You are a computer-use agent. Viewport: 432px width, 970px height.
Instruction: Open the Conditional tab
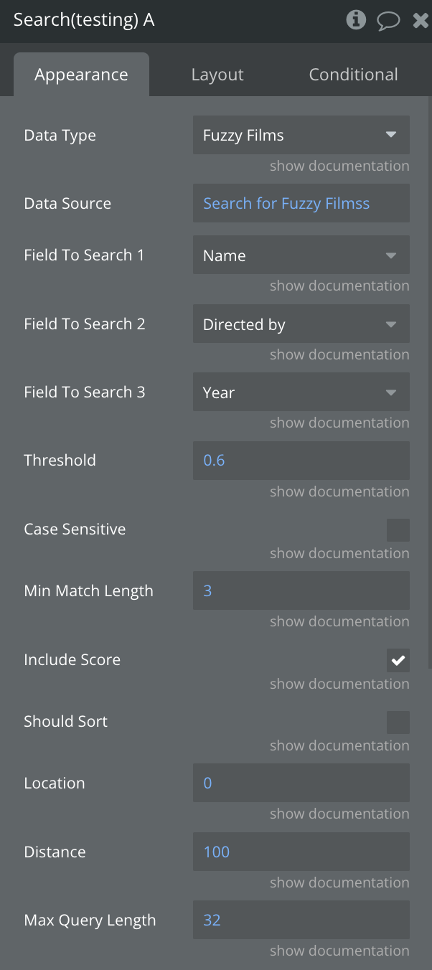point(353,75)
